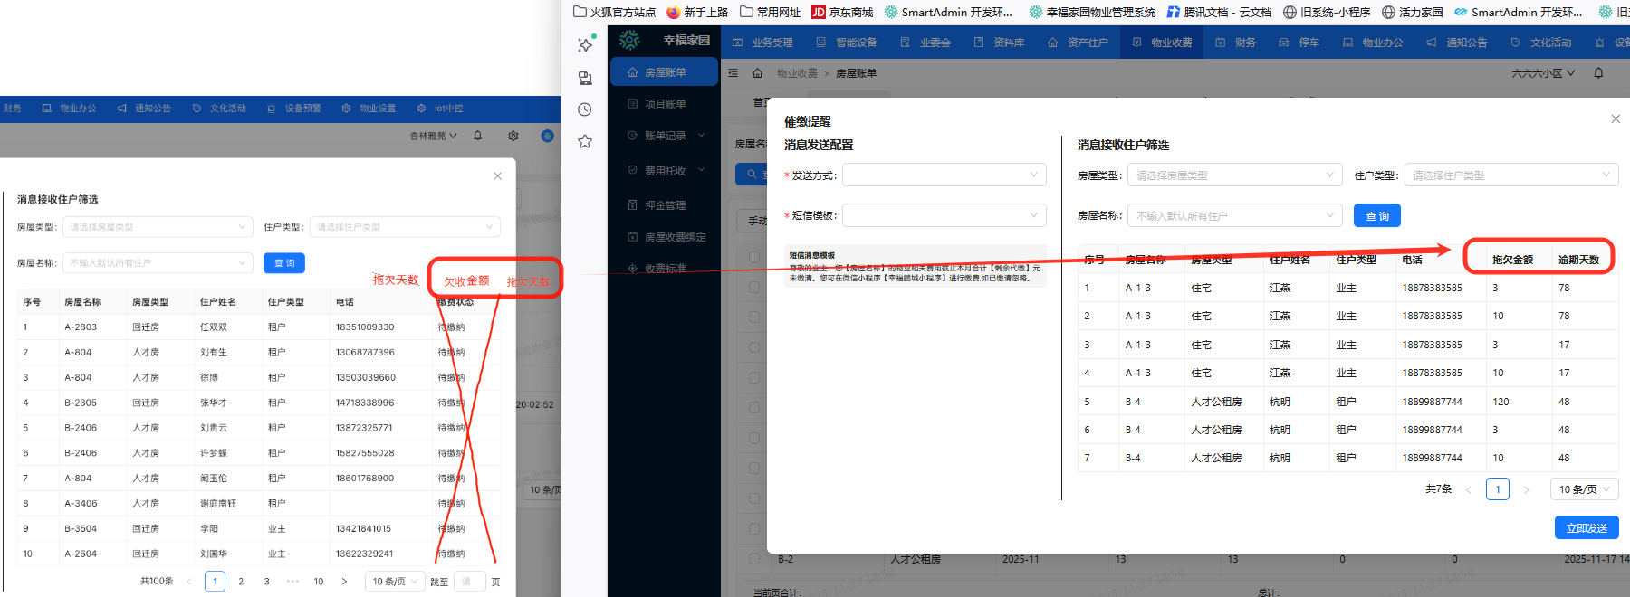The width and height of the screenshot is (1630, 597).
Task: Open 杏林雅苑 community dropdown in left window
Action: click(x=434, y=136)
